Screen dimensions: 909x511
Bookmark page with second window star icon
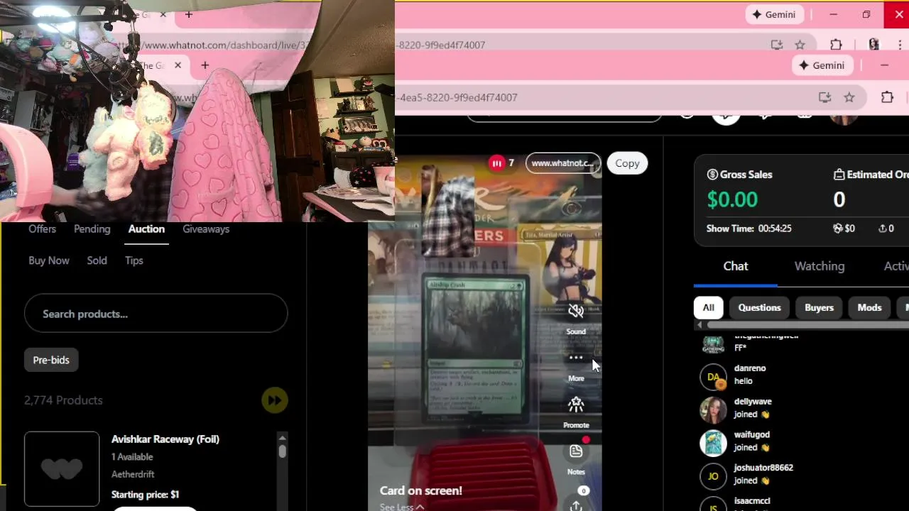pos(849,97)
